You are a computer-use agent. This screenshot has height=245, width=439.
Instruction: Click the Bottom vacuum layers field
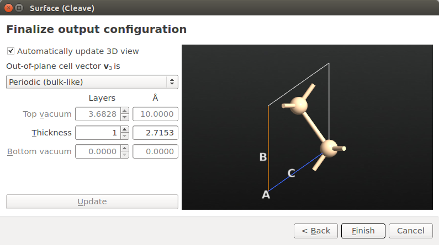(97, 151)
